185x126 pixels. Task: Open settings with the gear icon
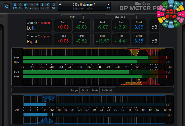(20, 5)
